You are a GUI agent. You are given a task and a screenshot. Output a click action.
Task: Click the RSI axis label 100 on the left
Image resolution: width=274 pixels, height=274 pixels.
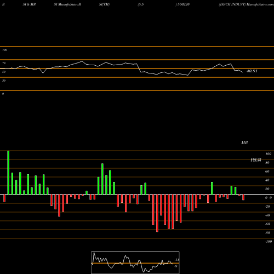point(4,50)
